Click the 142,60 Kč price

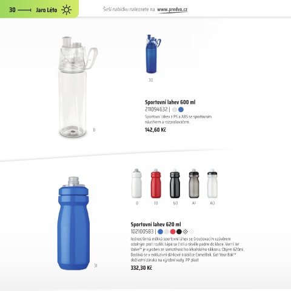(x=155, y=130)
